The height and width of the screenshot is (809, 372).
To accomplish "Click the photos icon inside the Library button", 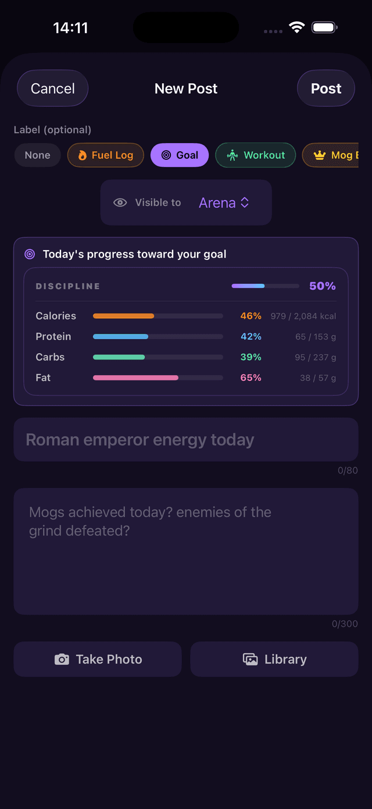I will [250, 659].
